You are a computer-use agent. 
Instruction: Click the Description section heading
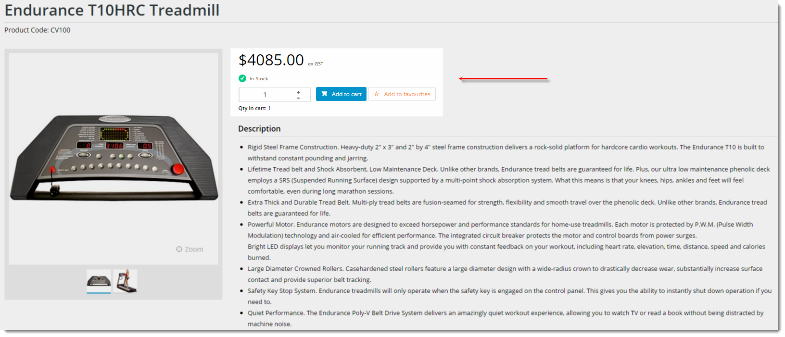[x=259, y=128]
